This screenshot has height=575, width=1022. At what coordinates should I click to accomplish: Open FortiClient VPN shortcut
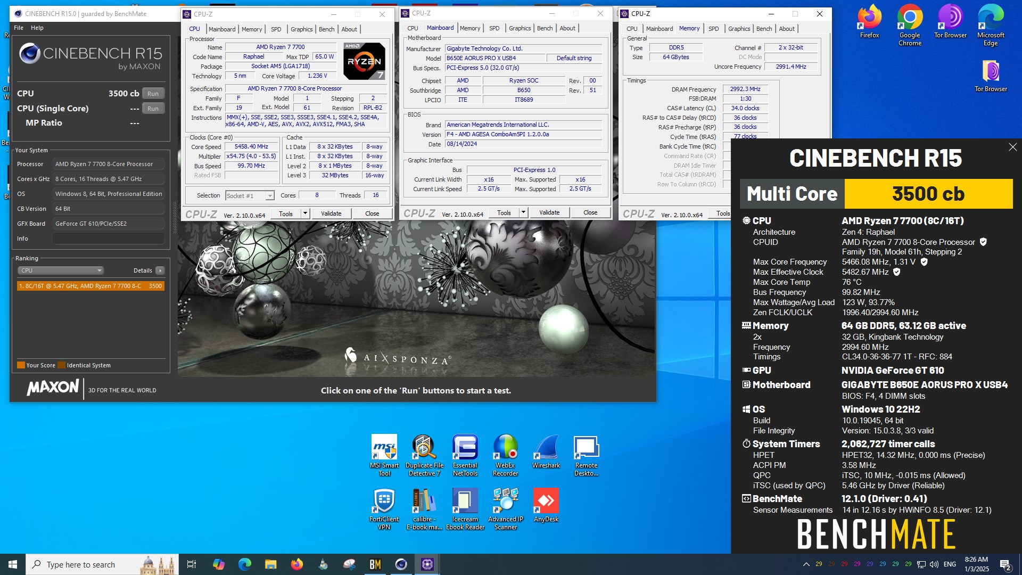point(384,510)
